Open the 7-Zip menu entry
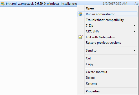This screenshot has height=95, width=139. (107, 26)
